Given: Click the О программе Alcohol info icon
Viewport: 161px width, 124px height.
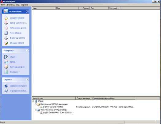Looking at the screenshot, I should (x=6, y=91).
